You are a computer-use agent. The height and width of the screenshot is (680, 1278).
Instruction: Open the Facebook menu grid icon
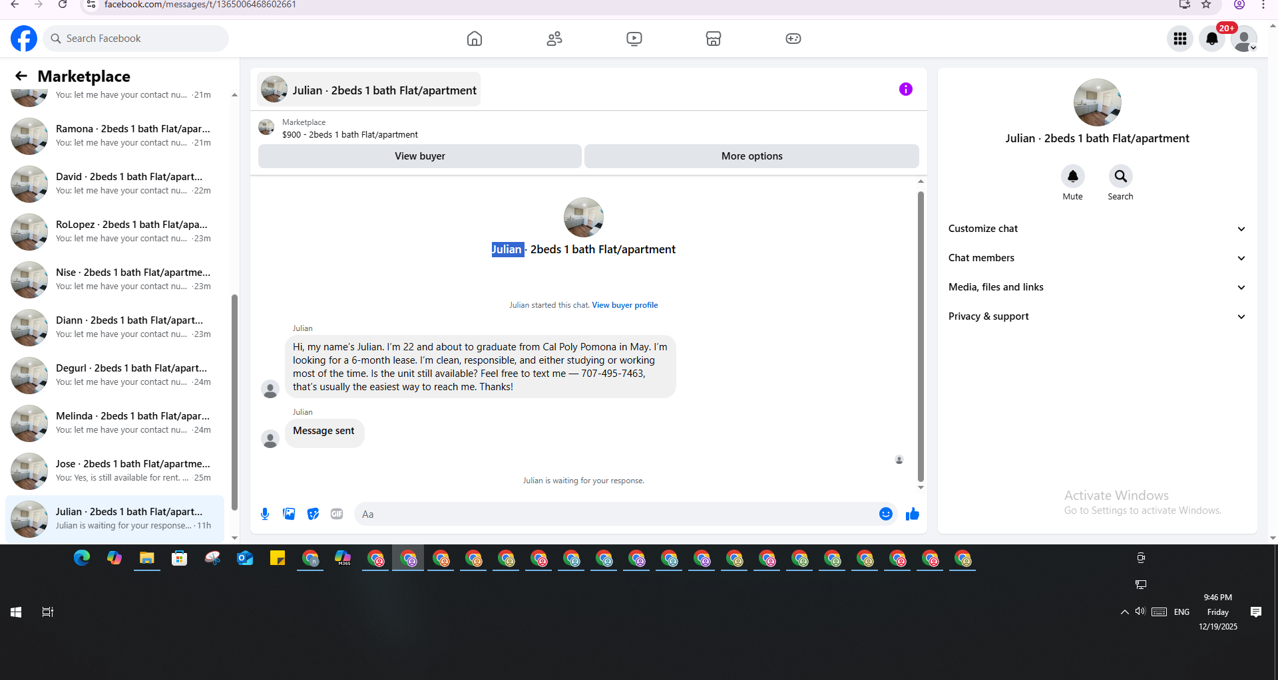(x=1180, y=39)
